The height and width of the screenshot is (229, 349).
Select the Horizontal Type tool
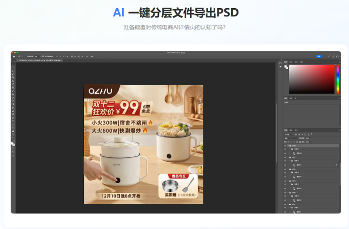14,121
